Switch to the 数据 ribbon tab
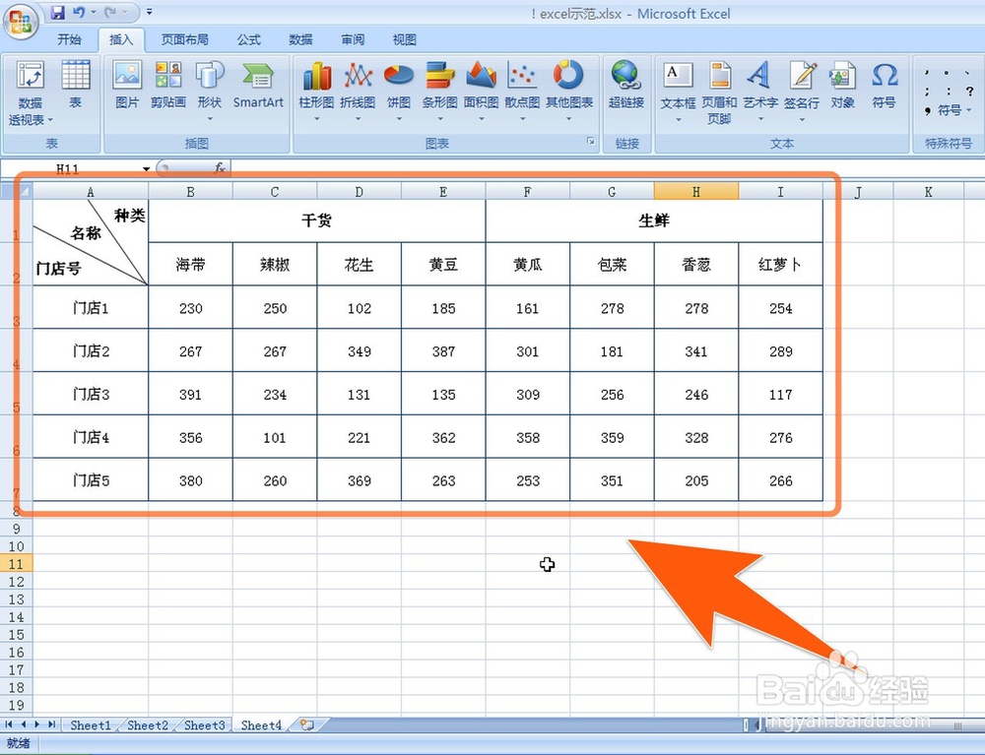 click(x=300, y=39)
